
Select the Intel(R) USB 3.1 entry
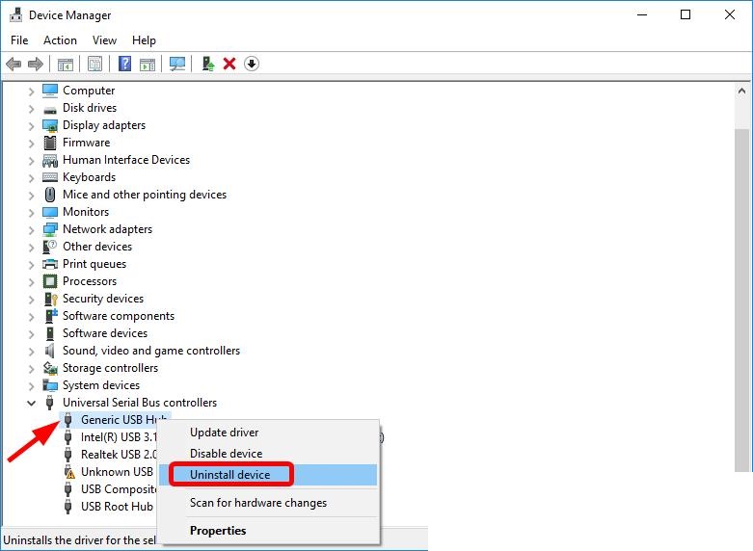click(x=120, y=436)
